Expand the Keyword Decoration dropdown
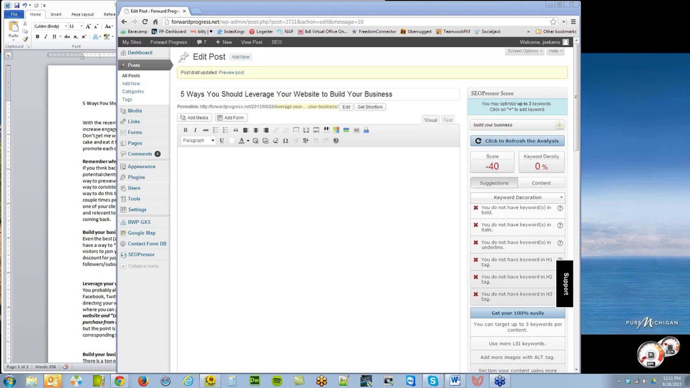Image resolution: width=690 pixels, height=388 pixels. 517,197
